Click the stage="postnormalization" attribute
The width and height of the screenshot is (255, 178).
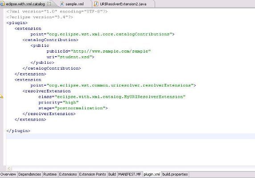[72, 108]
